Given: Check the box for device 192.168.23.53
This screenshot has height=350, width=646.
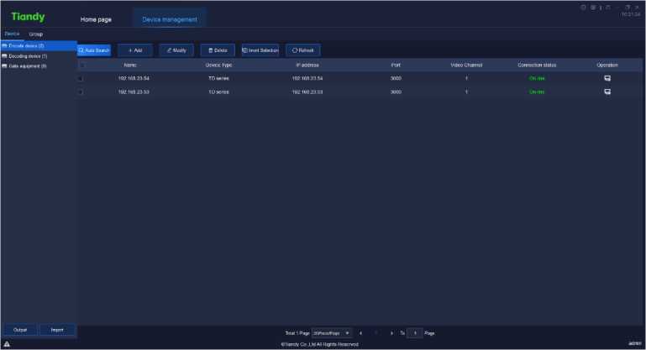Looking at the screenshot, I should 81,91.
